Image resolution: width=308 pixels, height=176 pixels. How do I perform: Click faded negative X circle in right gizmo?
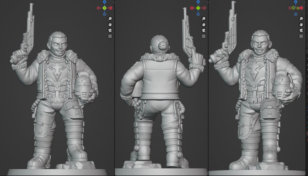pyautogui.click(x=290, y=8)
